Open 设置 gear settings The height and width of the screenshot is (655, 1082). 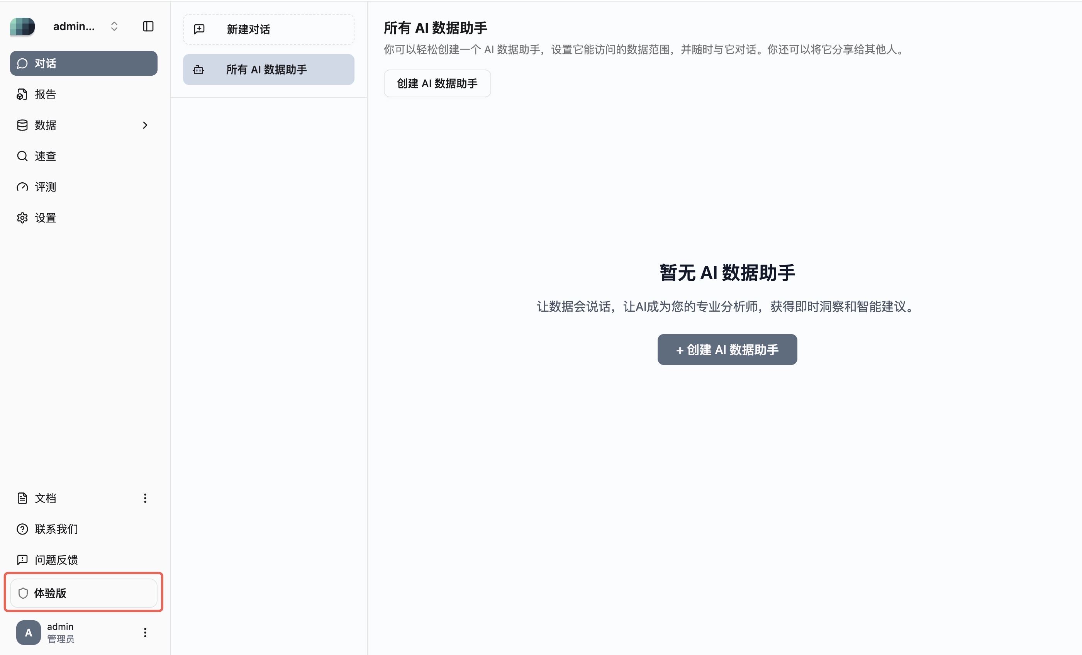coord(45,218)
